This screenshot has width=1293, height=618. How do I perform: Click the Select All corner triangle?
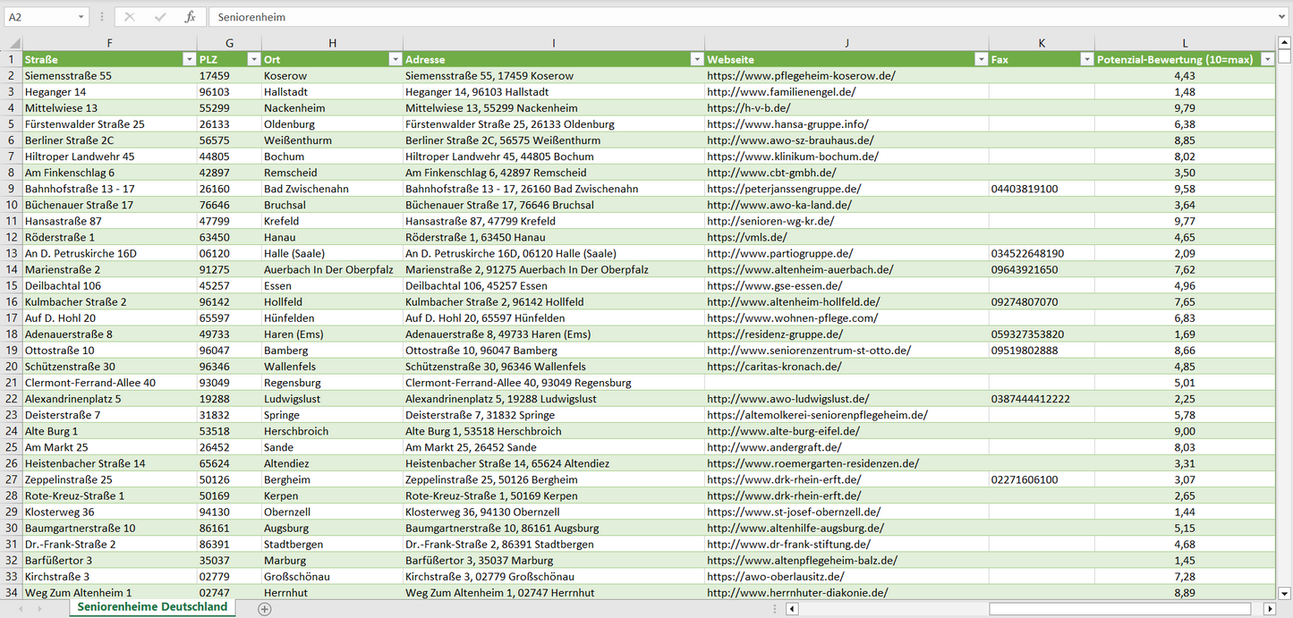tap(12, 44)
